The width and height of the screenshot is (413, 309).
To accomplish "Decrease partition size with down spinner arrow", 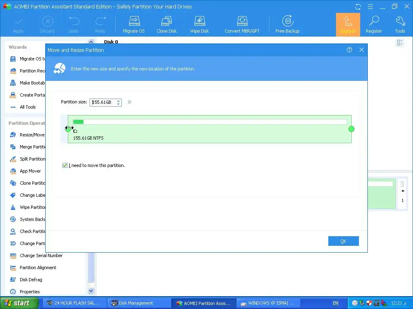I will click(119, 104).
